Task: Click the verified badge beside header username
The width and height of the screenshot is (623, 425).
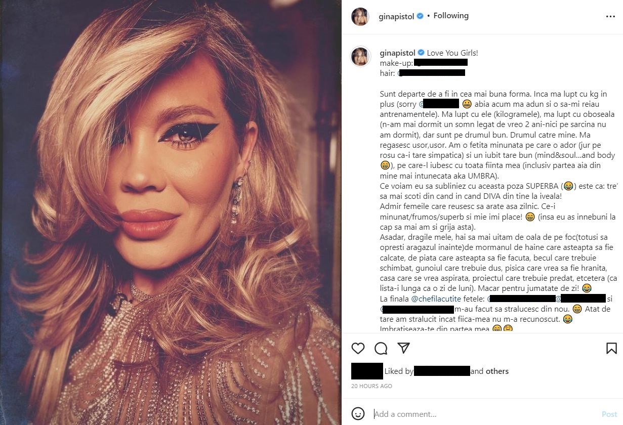Action: click(x=420, y=16)
